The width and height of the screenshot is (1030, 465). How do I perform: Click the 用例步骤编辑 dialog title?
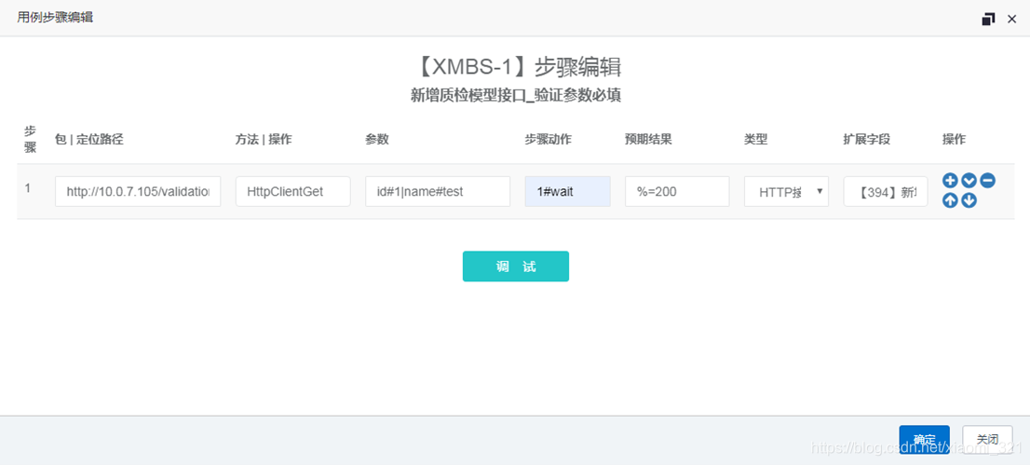tap(55, 17)
